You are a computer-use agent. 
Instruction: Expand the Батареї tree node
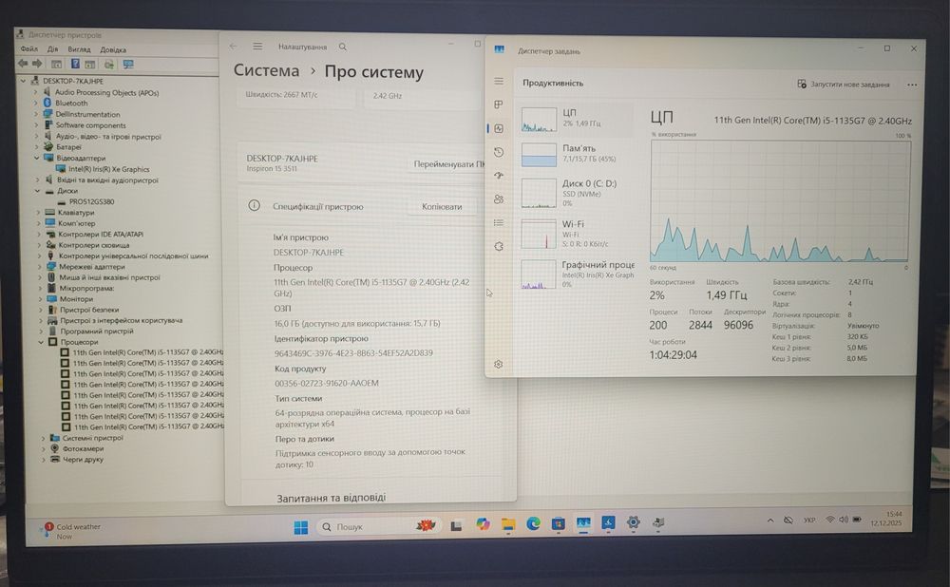36,146
